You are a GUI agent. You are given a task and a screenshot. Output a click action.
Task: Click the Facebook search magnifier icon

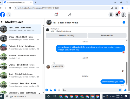coord(9,15)
